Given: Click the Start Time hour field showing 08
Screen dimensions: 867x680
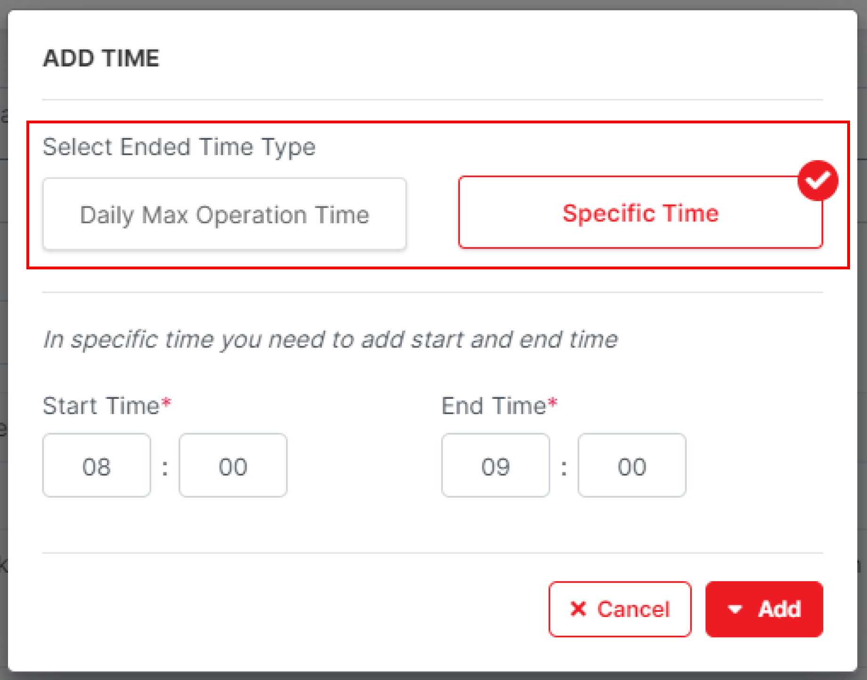Looking at the screenshot, I should pyautogui.click(x=97, y=466).
